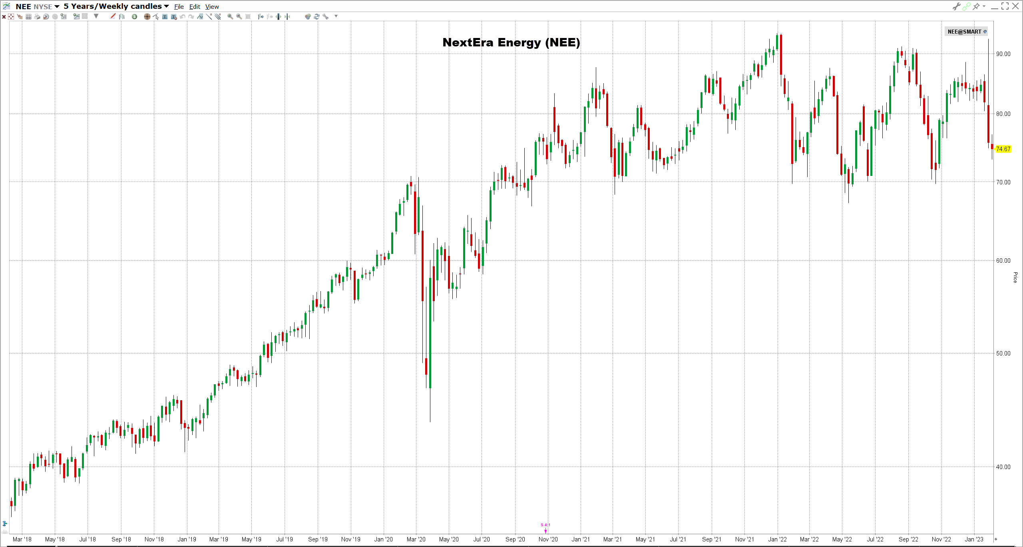
Task: Click the magenta split marker near Nov '20
Action: 545,531
